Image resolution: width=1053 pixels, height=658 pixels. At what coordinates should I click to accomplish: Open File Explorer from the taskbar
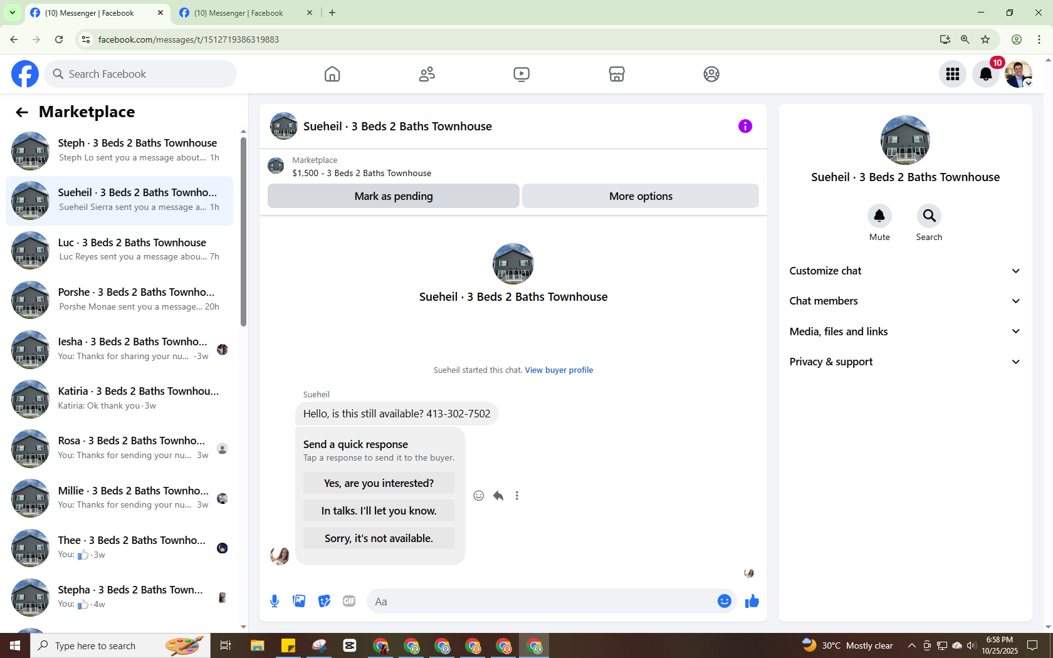tap(257, 645)
